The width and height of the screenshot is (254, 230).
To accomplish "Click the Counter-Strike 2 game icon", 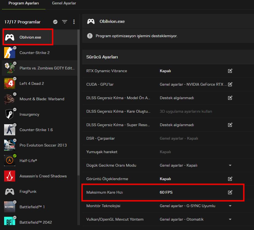I will tap(10, 53).
